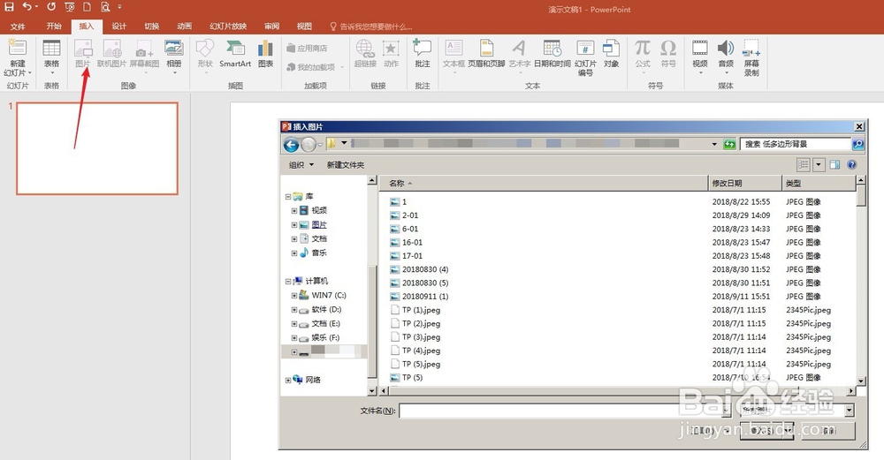Open address bar history dropdown arrow
This screenshot has height=460, width=884.
714,144
